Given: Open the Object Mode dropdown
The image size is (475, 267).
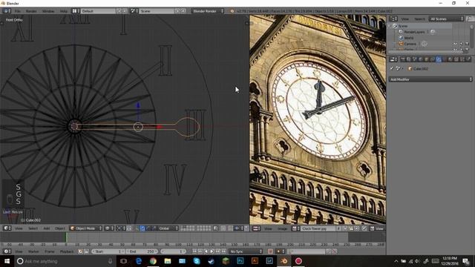Looking at the screenshot, I should pyautogui.click(x=86, y=228).
